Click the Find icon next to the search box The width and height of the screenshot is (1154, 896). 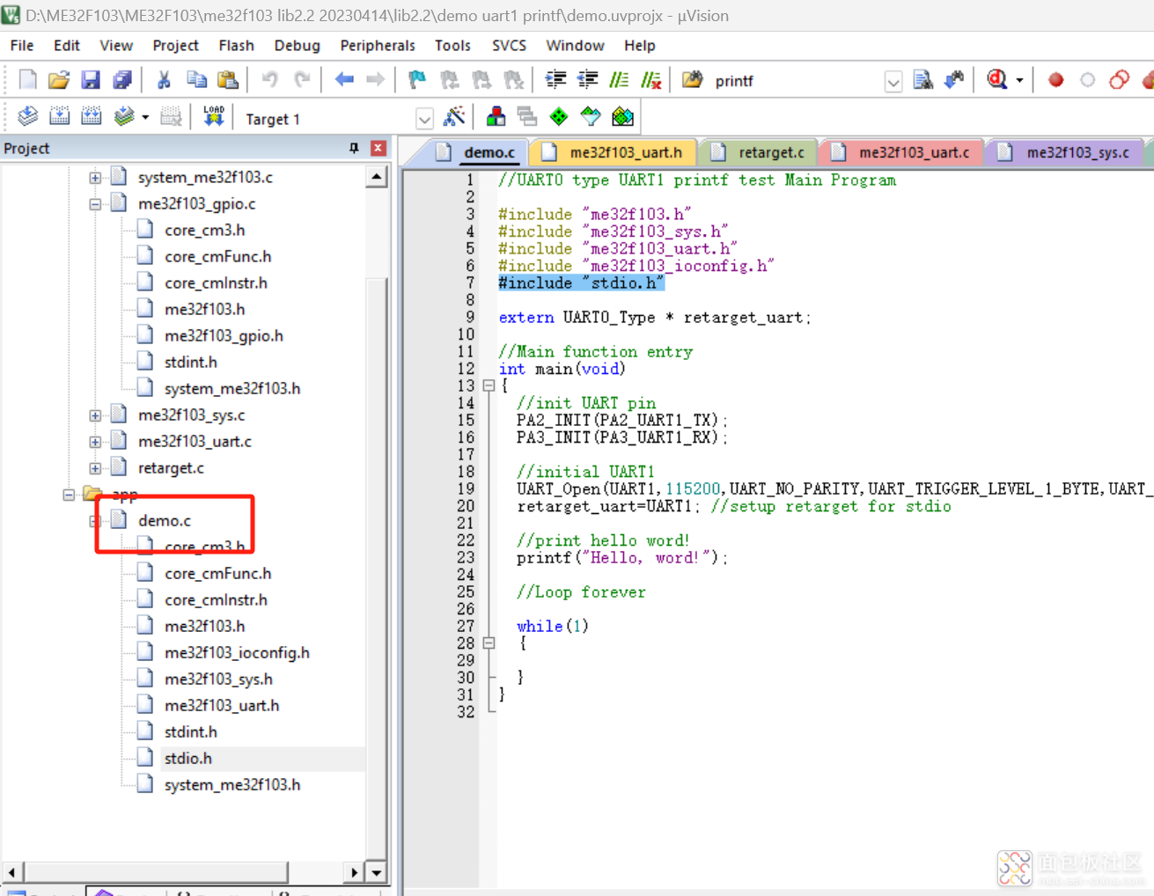point(922,80)
